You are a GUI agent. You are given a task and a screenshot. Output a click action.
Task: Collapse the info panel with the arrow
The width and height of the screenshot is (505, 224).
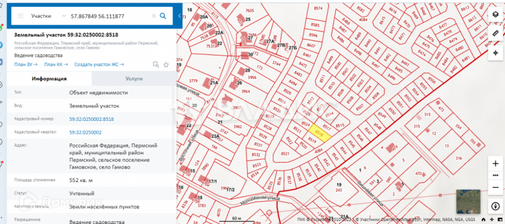pyautogui.click(x=179, y=16)
